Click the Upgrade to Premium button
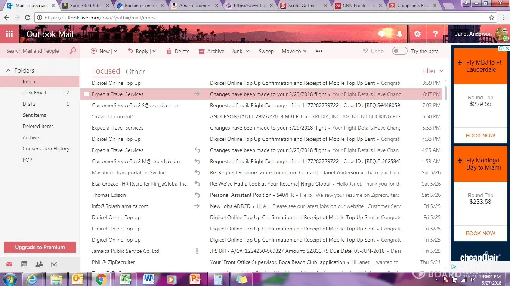 40,247
